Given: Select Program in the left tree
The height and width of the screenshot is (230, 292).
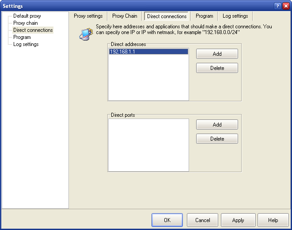Looking at the screenshot, I should 22,37.
